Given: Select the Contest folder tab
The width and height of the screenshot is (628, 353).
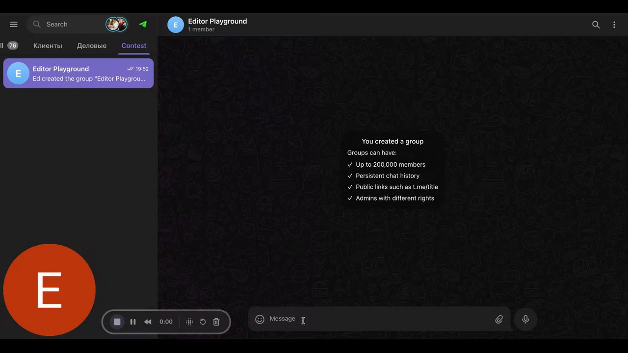Looking at the screenshot, I should click(x=134, y=46).
